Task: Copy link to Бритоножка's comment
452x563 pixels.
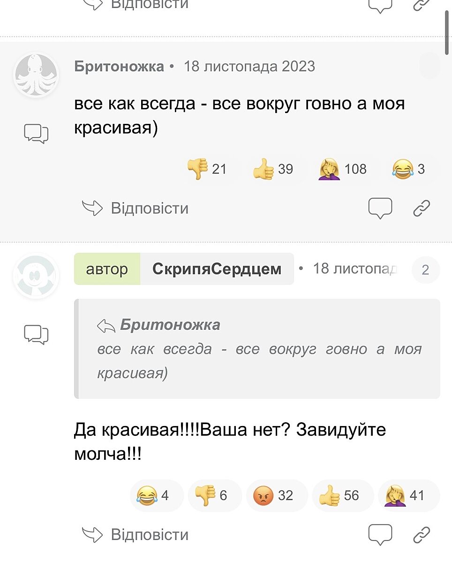Action: (x=422, y=208)
